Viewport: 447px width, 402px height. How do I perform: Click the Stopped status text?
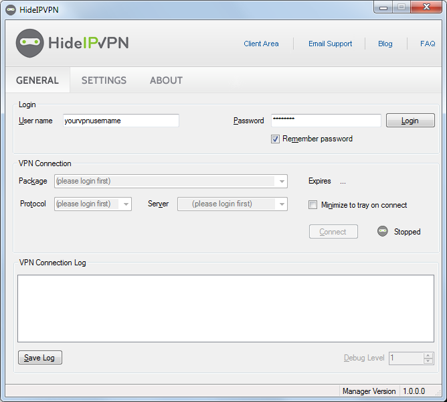(407, 232)
